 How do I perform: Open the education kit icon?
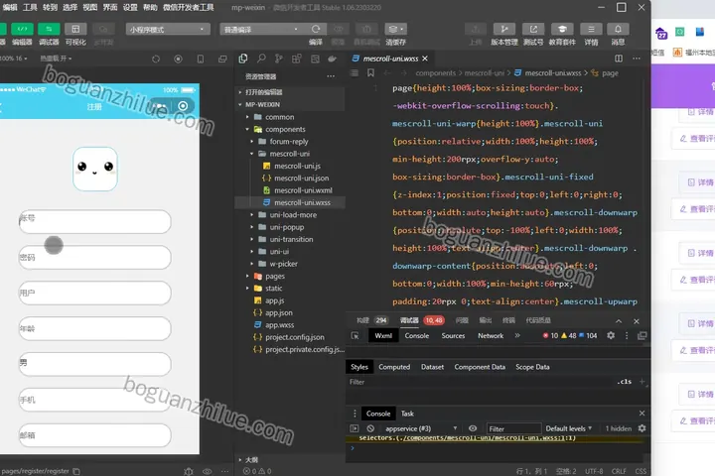click(562, 29)
